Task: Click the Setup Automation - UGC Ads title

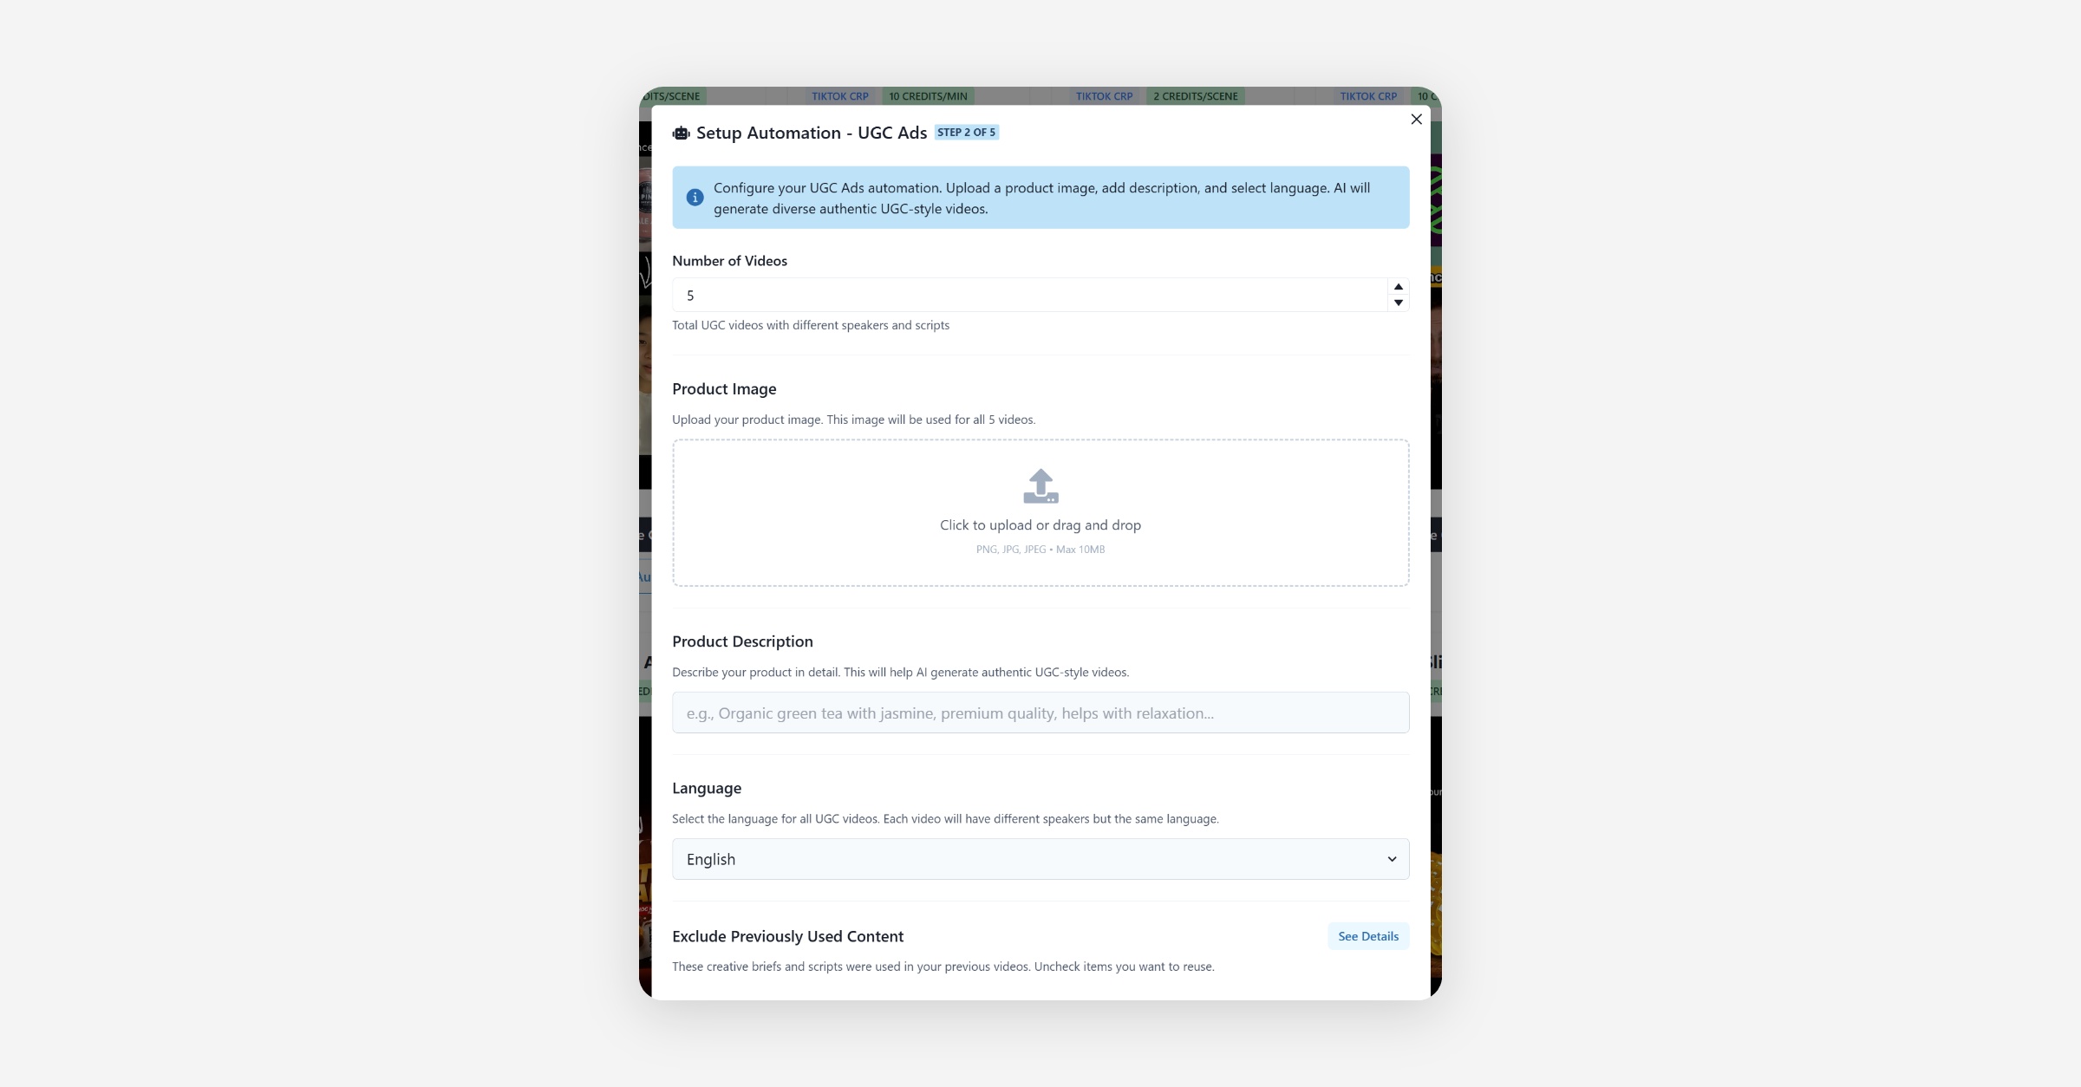Action: 812,133
